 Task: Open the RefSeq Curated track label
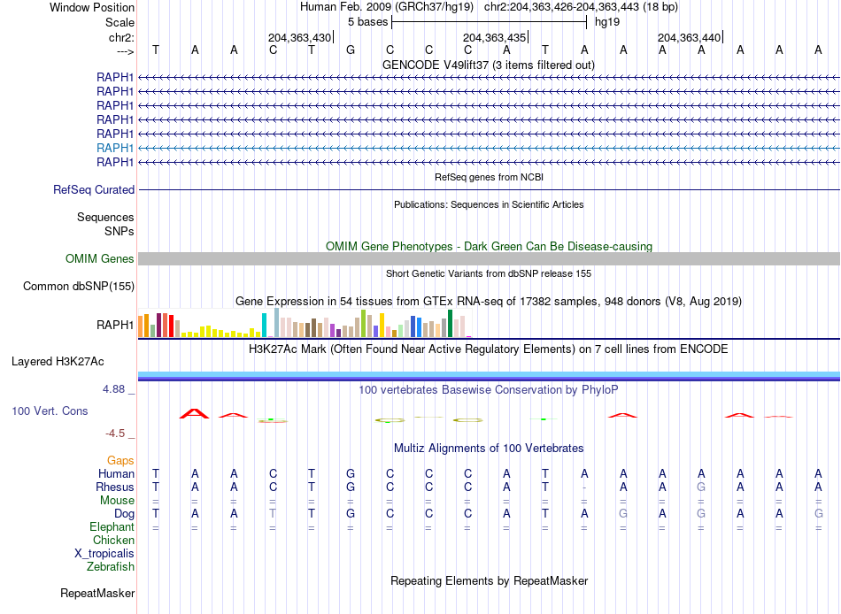click(94, 190)
